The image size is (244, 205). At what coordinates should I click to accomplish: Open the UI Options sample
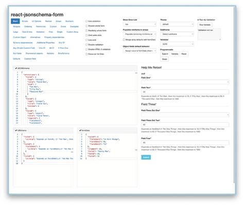pos(37,21)
